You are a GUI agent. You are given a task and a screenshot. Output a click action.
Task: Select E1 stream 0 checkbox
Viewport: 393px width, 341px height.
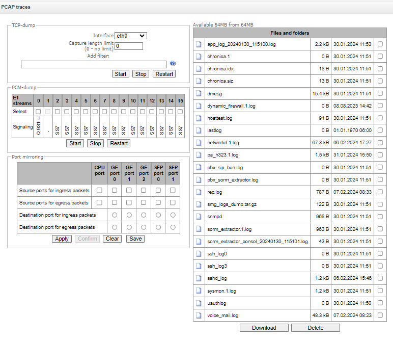point(38,111)
